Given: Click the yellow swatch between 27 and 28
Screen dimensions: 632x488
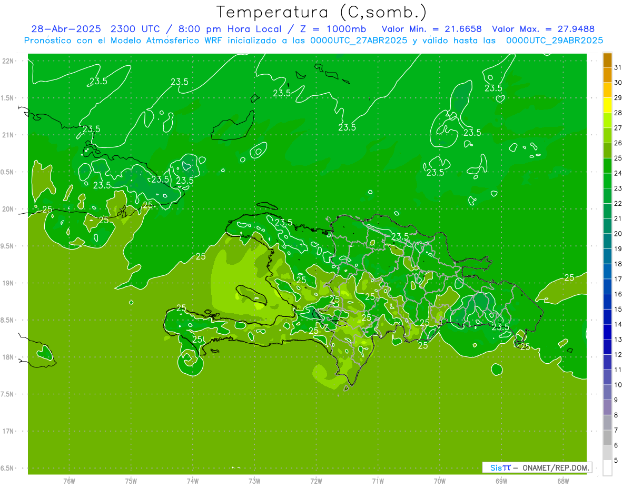Looking at the screenshot, I should point(607,121).
